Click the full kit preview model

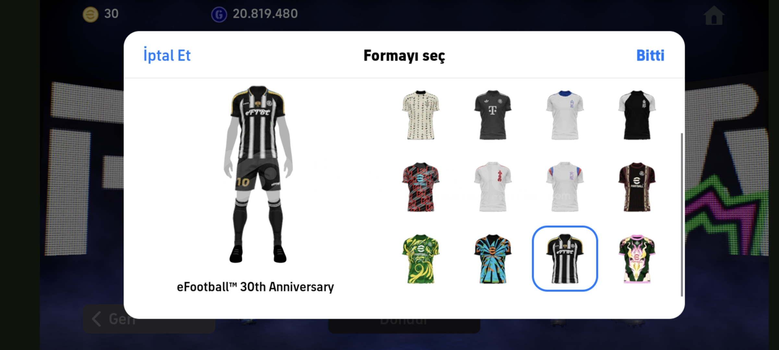[258, 174]
